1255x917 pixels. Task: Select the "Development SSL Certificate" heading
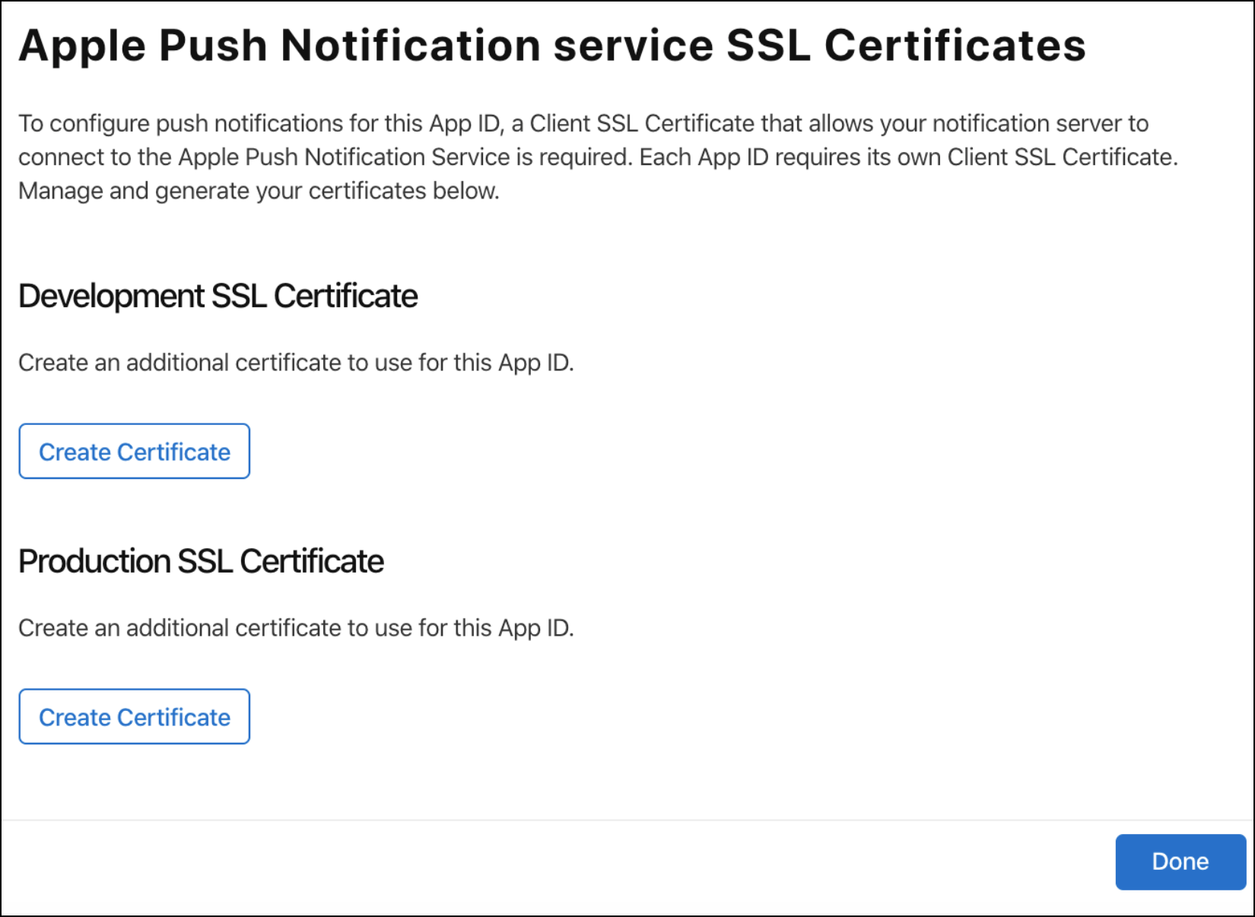pos(218,297)
